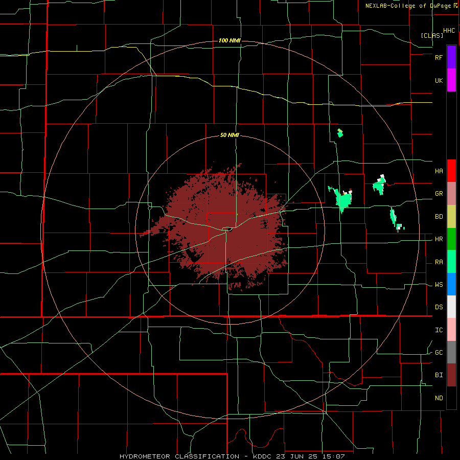460x460 pixels.
Task: Click the GR salmon legend color swatch
Action: coord(451,193)
